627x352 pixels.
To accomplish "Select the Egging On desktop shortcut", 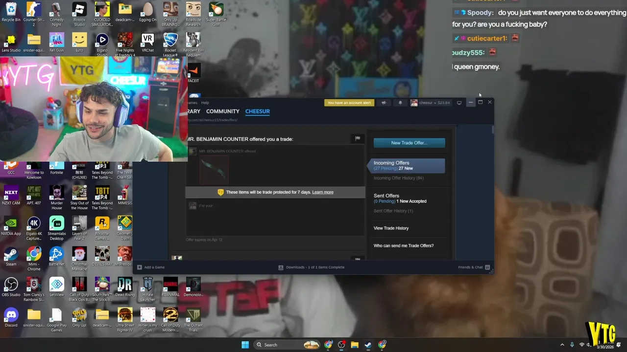I will click(147, 13).
